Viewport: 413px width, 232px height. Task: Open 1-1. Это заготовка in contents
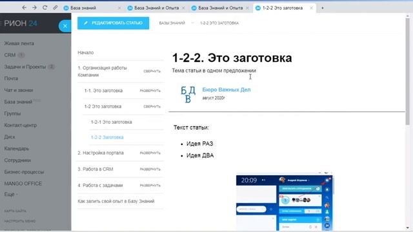pos(103,90)
